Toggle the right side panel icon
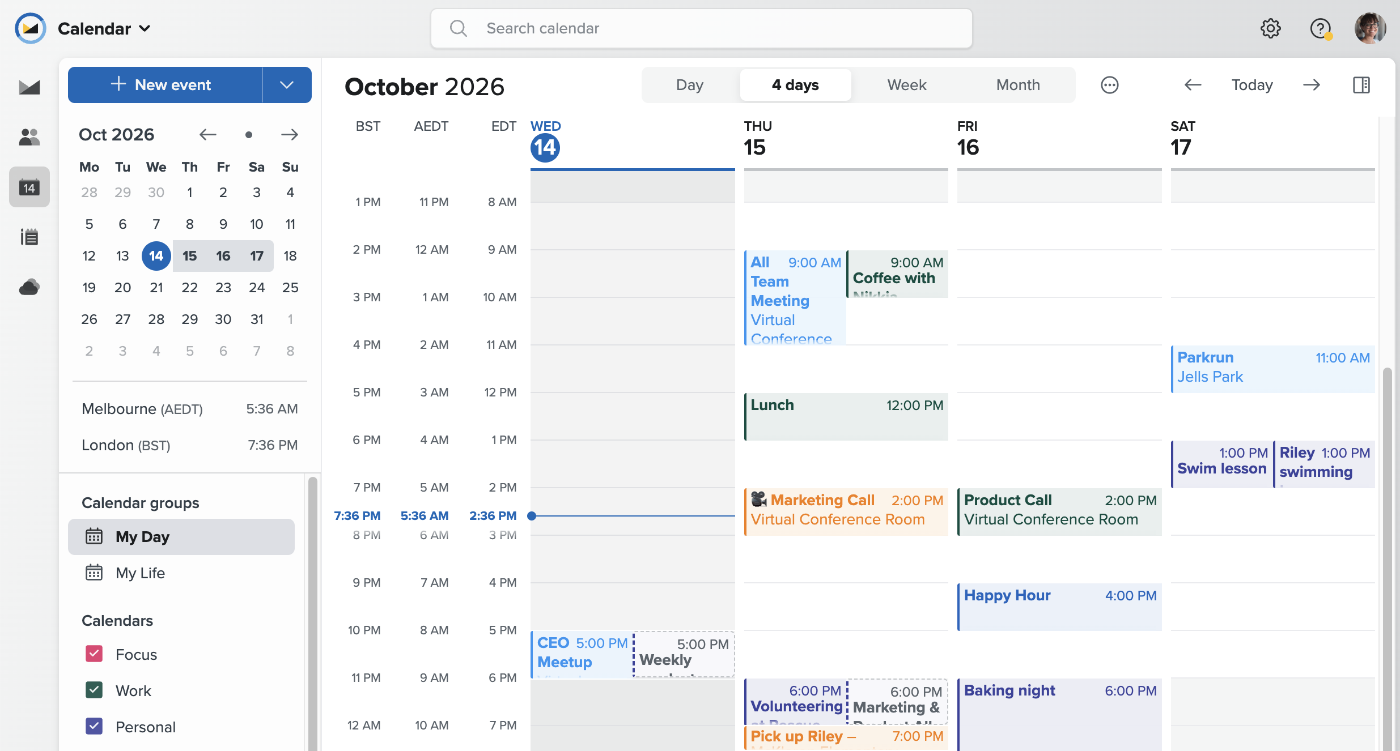The image size is (1400, 751). (1361, 85)
